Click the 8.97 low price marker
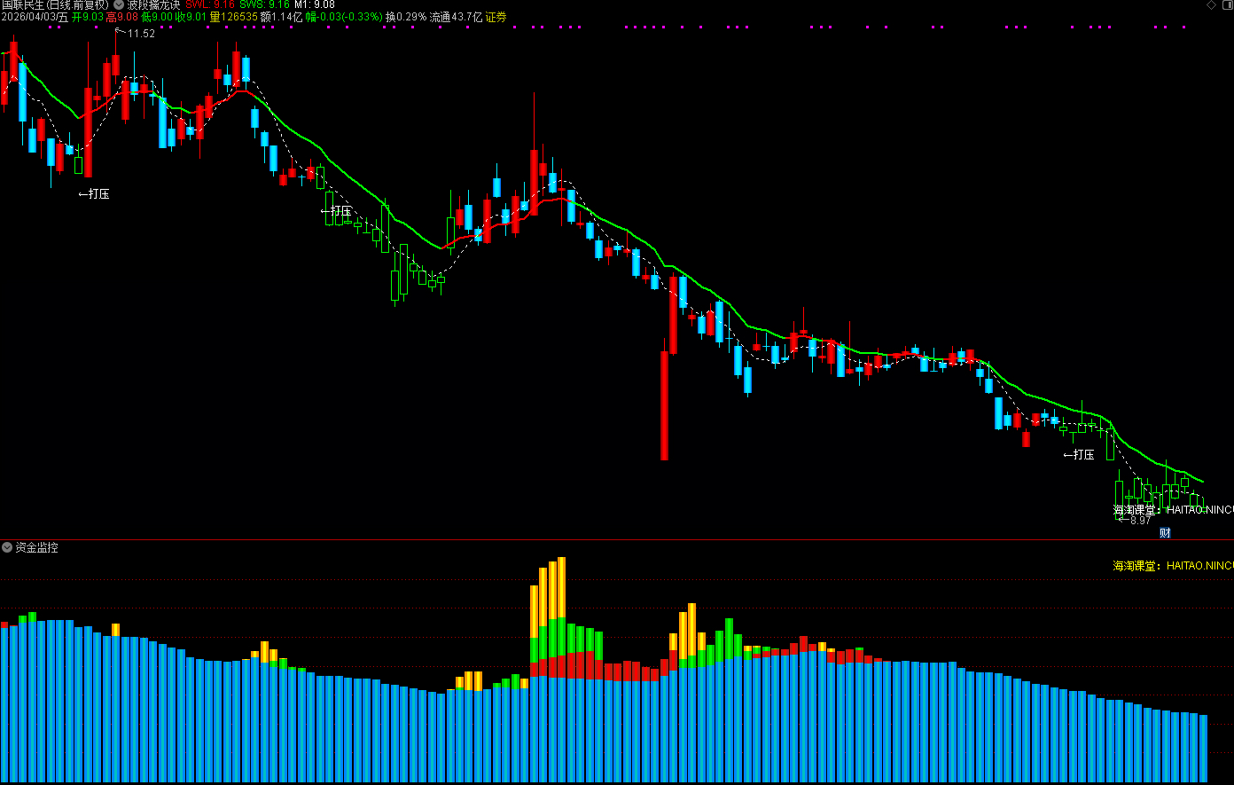The width and height of the screenshot is (1234, 785). click(x=1138, y=521)
